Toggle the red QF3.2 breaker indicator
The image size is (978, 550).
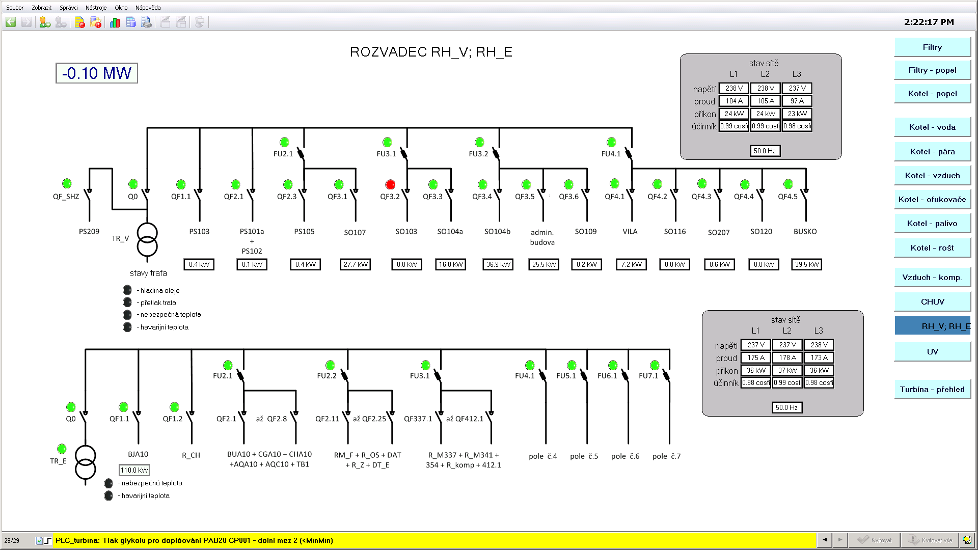tap(390, 184)
